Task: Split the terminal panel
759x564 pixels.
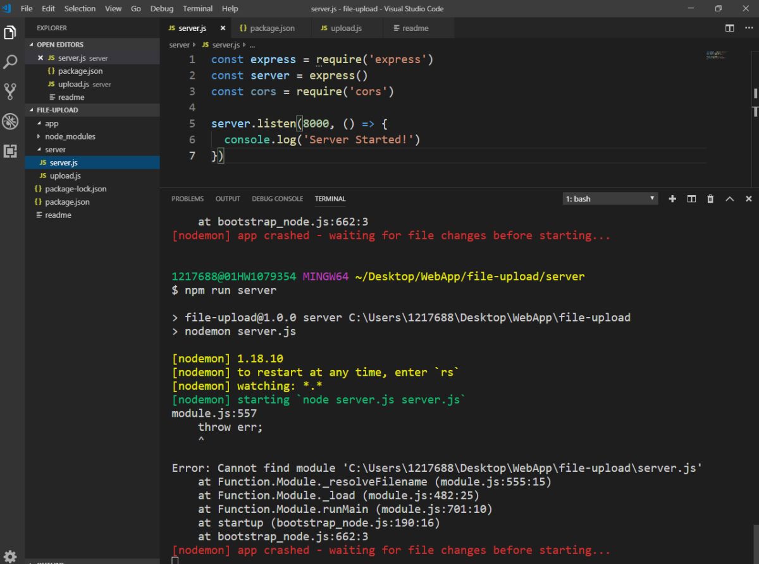Action: point(691,198)
